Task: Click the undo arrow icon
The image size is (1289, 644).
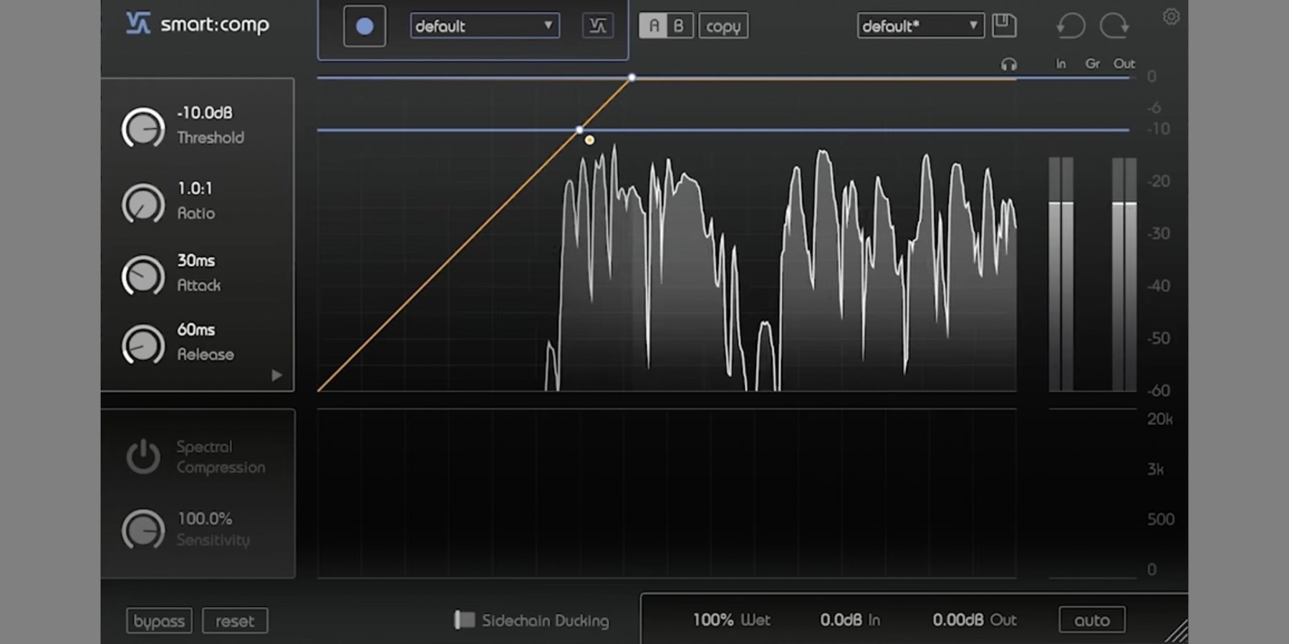Action: pos(1071,26)
